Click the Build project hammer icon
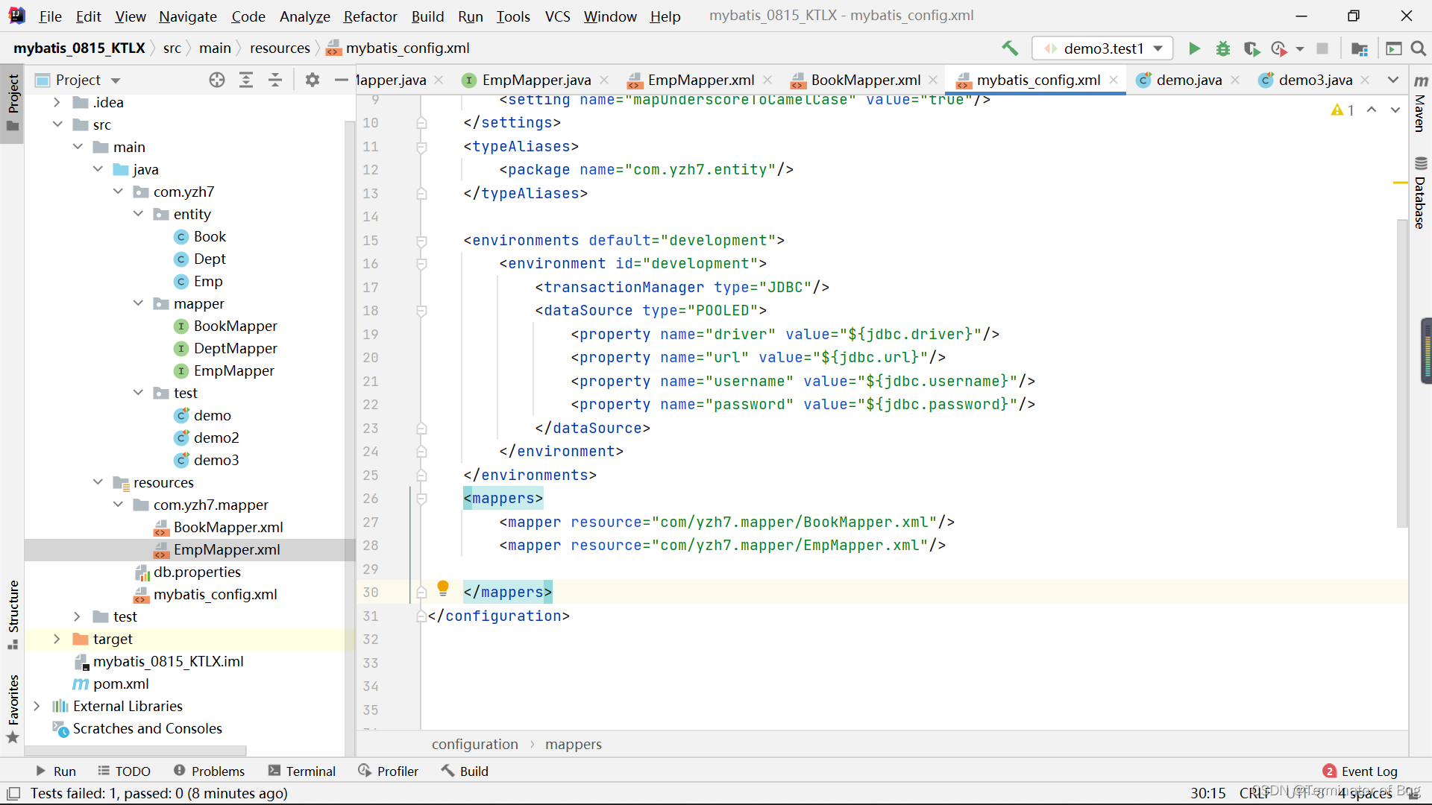The image size is (1432, 805). pyautogui.click(x=1010, y=48)
